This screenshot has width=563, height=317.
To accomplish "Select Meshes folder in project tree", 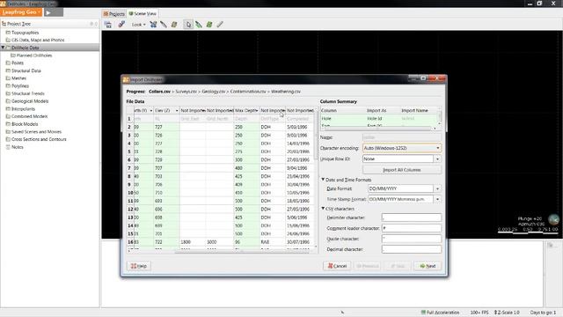I will pos(18,78).
